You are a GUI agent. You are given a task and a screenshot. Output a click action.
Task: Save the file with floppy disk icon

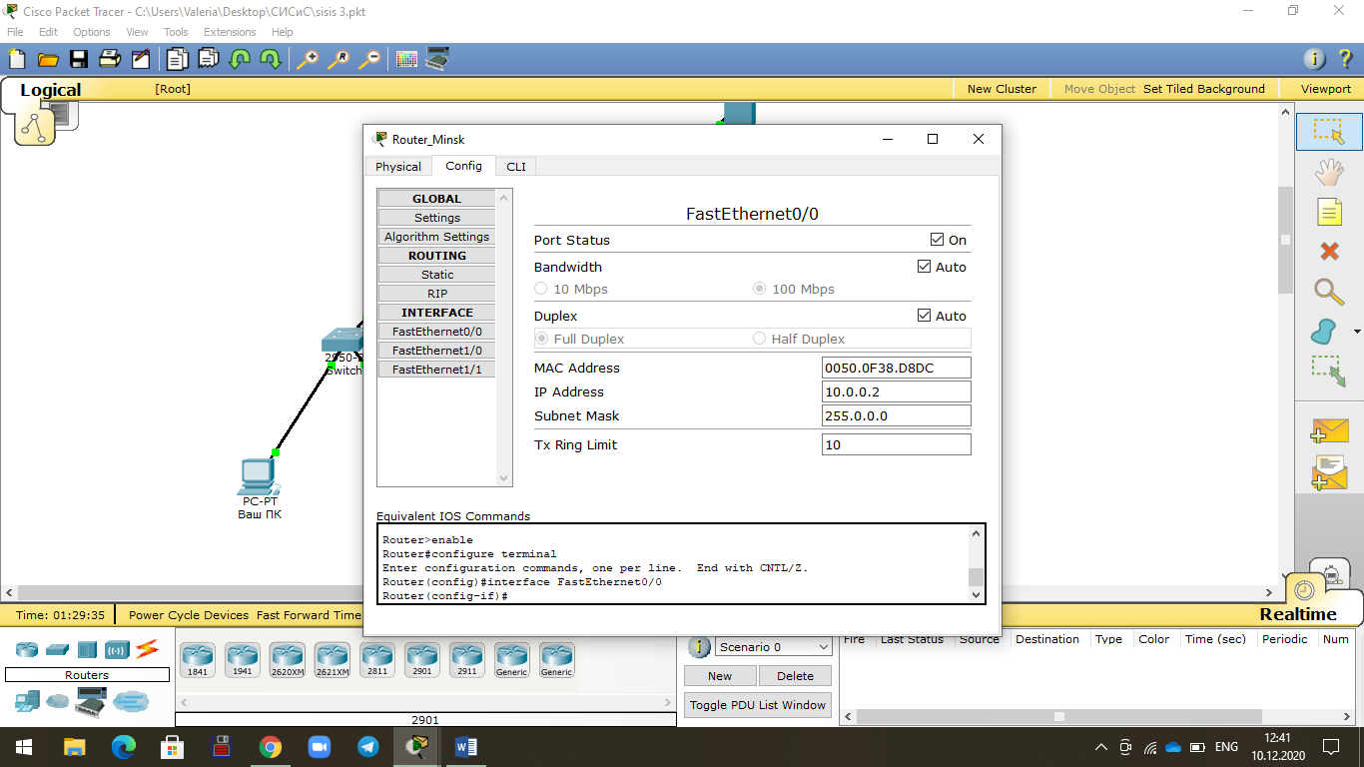(78, 59)
